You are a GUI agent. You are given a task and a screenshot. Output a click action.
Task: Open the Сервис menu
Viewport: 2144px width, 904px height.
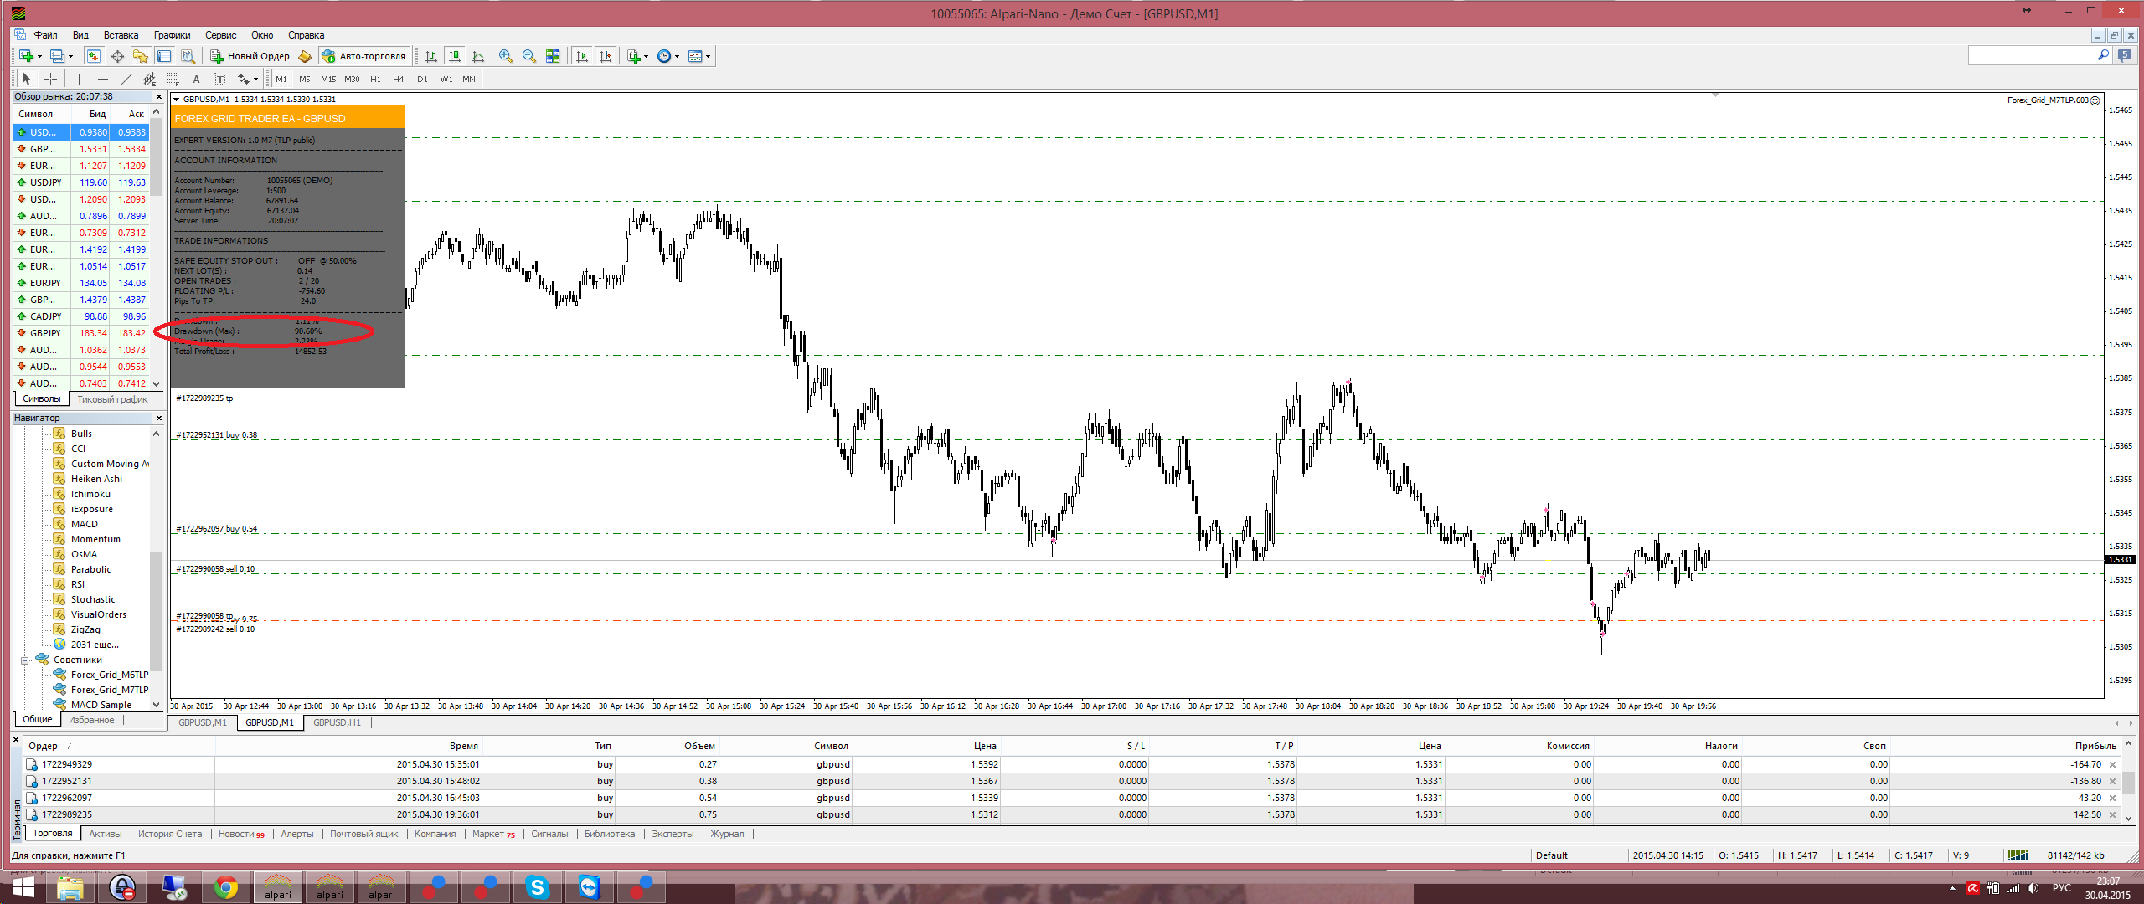pos(221,35)
